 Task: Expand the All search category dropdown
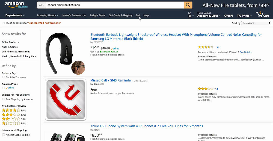[x=41, y=5]
